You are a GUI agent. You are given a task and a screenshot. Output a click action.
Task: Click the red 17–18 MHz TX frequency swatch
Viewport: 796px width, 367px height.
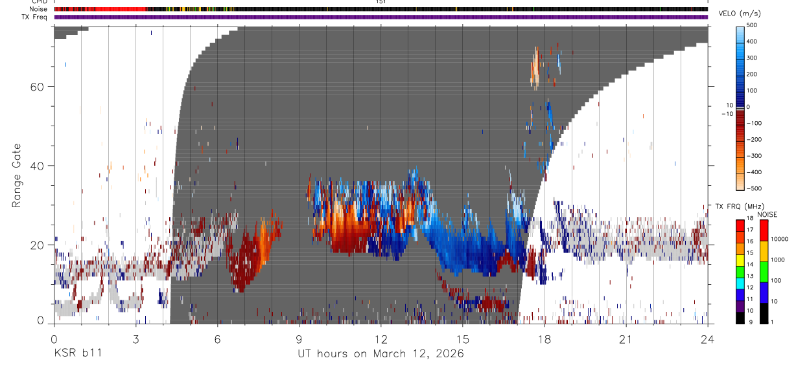coord(740,225)
